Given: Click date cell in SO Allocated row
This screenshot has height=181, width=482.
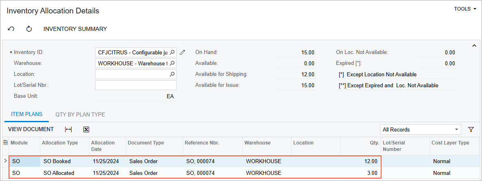Looking at the screenshot, I should [x=108, y=173].
